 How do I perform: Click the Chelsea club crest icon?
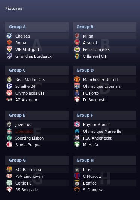coord(9,36)
